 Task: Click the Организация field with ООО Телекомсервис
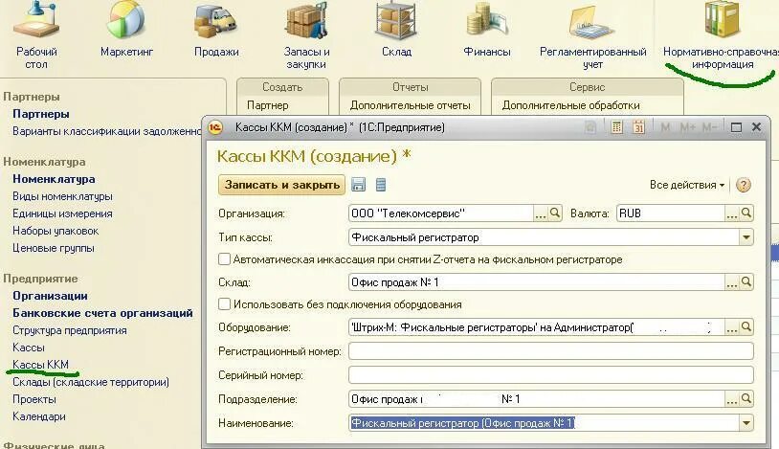441,213
